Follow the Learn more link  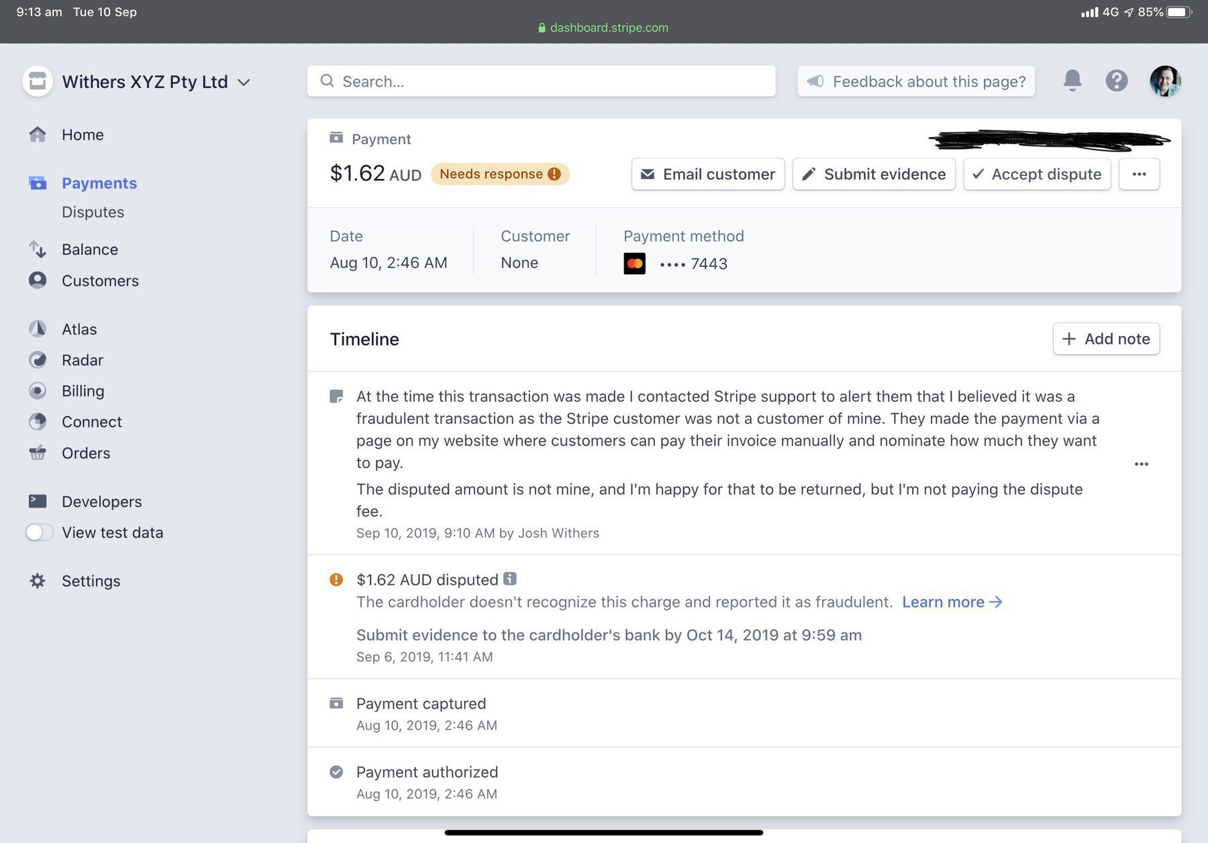click(951, 602)
